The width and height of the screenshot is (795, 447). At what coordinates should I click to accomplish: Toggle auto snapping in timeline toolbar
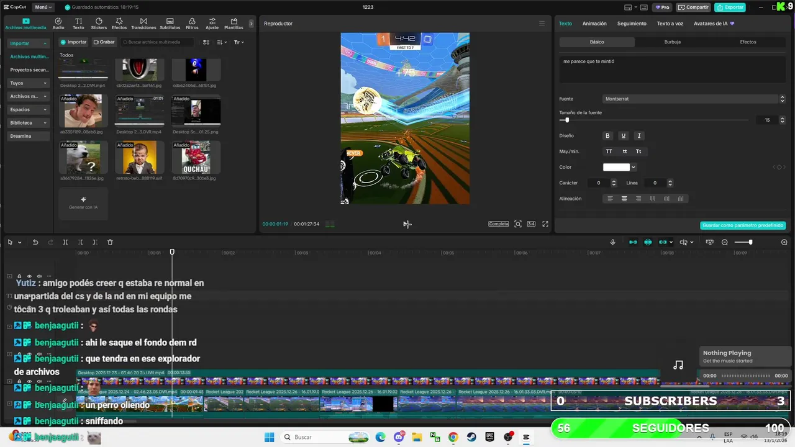pos(648,242)
